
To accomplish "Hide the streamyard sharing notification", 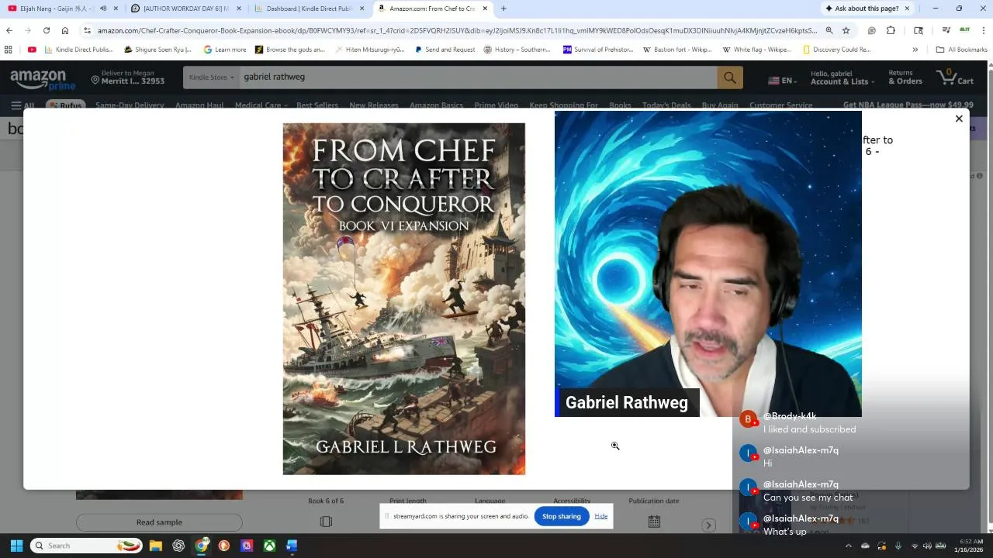I will [x=601, y=516].
